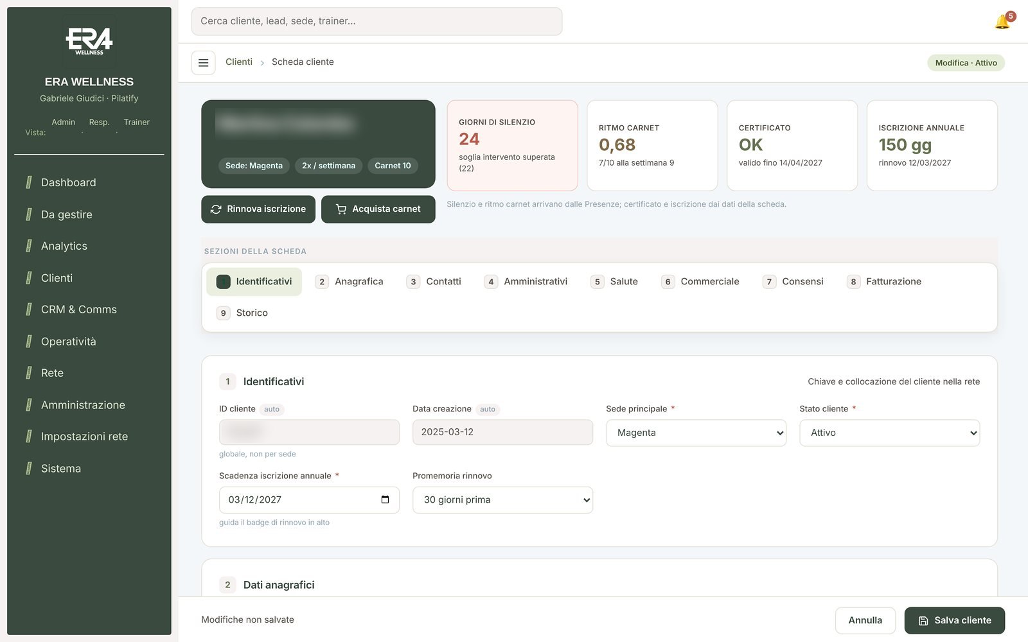Click the cart icon on Acquista carnet
The image size is (1028, 642).
341,209
